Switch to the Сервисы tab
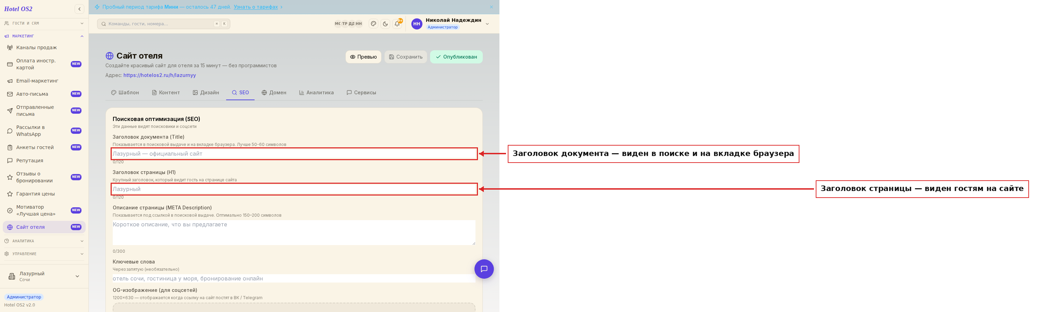 tap(361, 93)
